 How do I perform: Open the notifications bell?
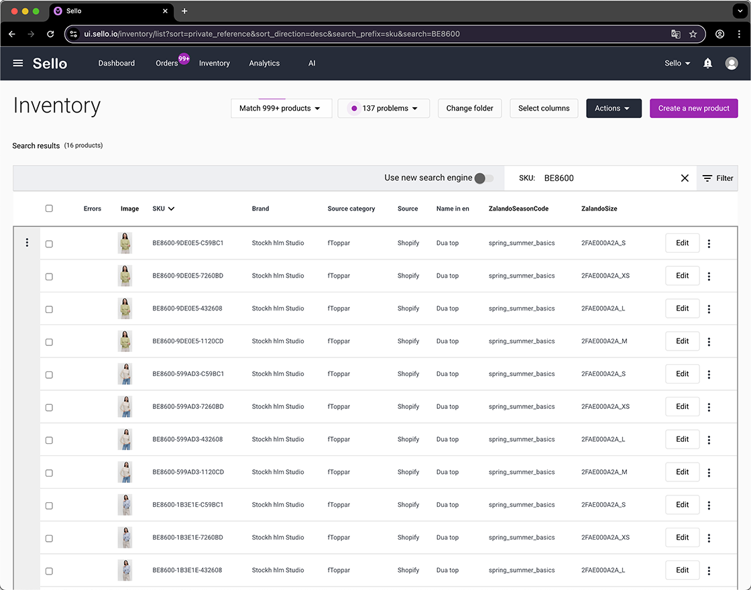707,63
